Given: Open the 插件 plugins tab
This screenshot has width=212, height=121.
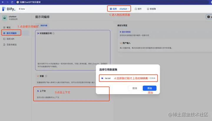Looking at the screenshot, I should tap(138, 9).
